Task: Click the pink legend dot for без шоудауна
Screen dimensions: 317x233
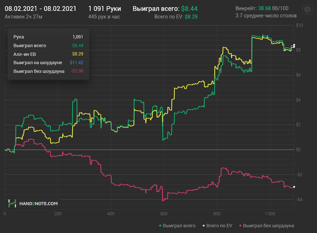Action: (x=240, y=225)
